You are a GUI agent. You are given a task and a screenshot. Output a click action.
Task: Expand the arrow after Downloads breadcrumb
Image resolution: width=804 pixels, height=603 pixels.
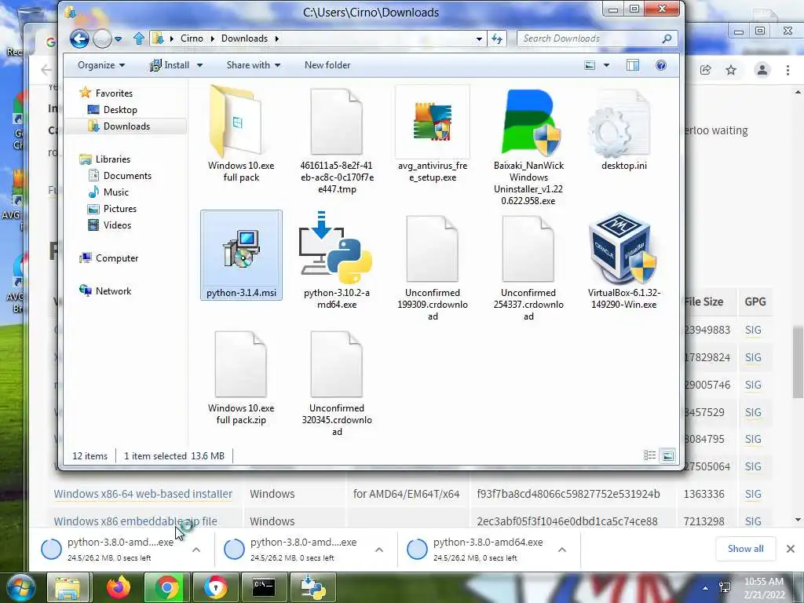(x=277, y=38)
